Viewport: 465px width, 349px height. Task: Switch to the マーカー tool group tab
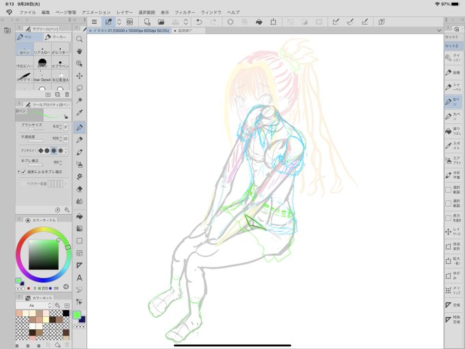[56, 37]
